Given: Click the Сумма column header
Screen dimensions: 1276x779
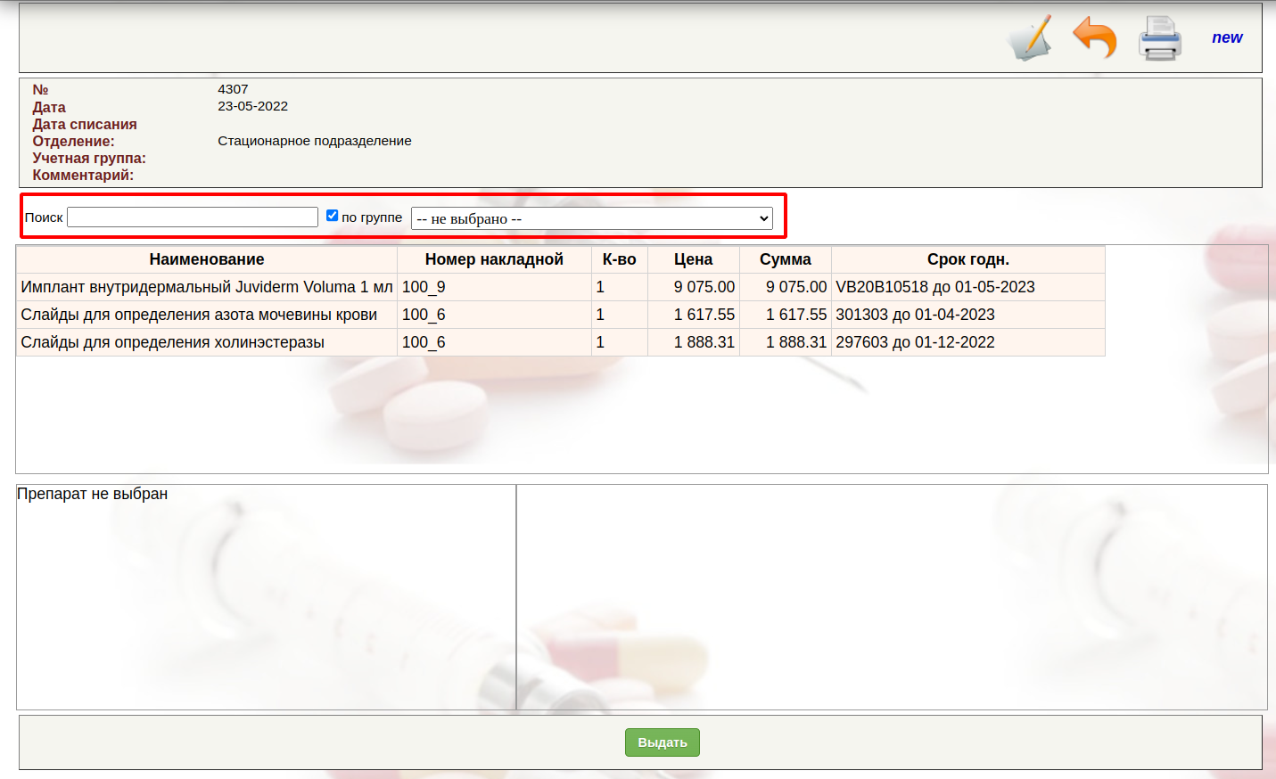Looking at the screenshot, I should (x=785, y=259).
